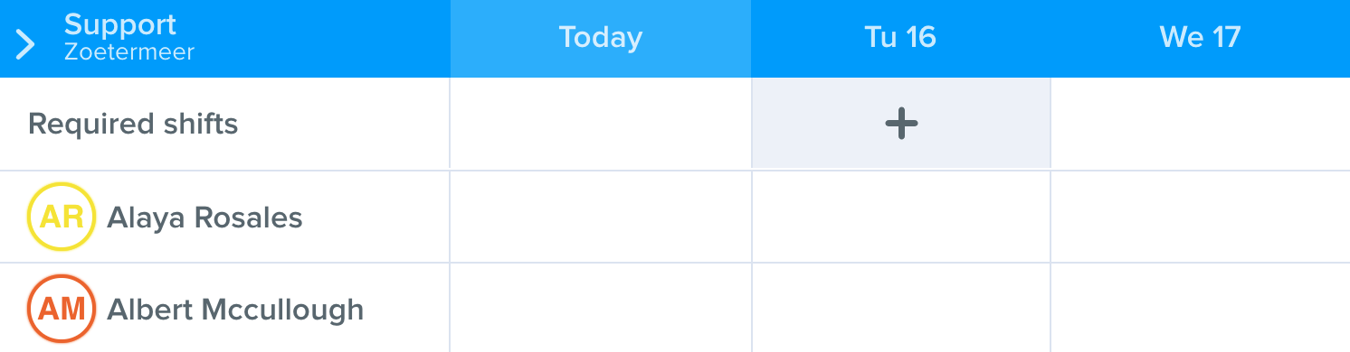1350x352 pixels.
Task: Select the We 17 column header
Action: click(x=1200, y=39)
